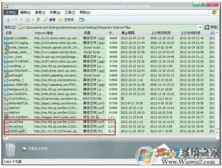Select the 835KB titleFont swf icon
Viewport: 222px width, 168px height.
[6, 108]
